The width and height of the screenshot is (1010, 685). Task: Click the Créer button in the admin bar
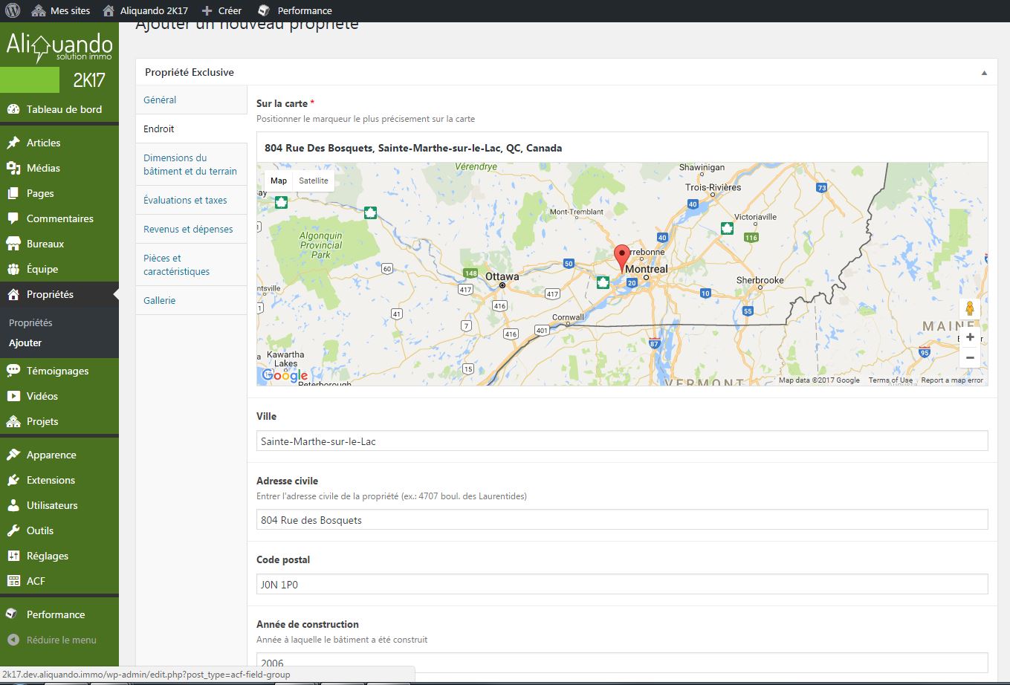(221, 10)
